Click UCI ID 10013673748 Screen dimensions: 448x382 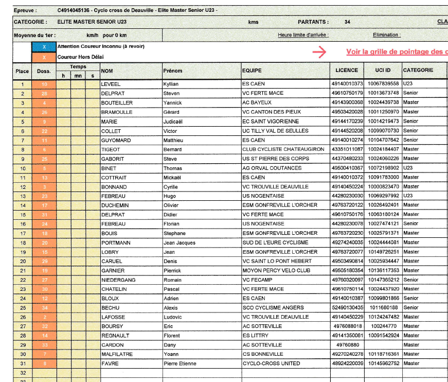[x=383, y=93]
